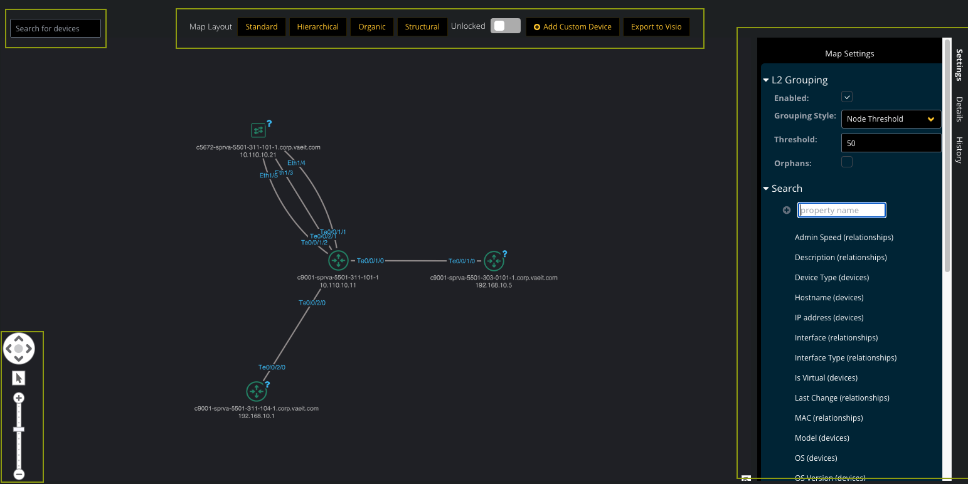Activate the pointer selection tool
This screenshot has width=968, height=484.
tap(19, 378)
